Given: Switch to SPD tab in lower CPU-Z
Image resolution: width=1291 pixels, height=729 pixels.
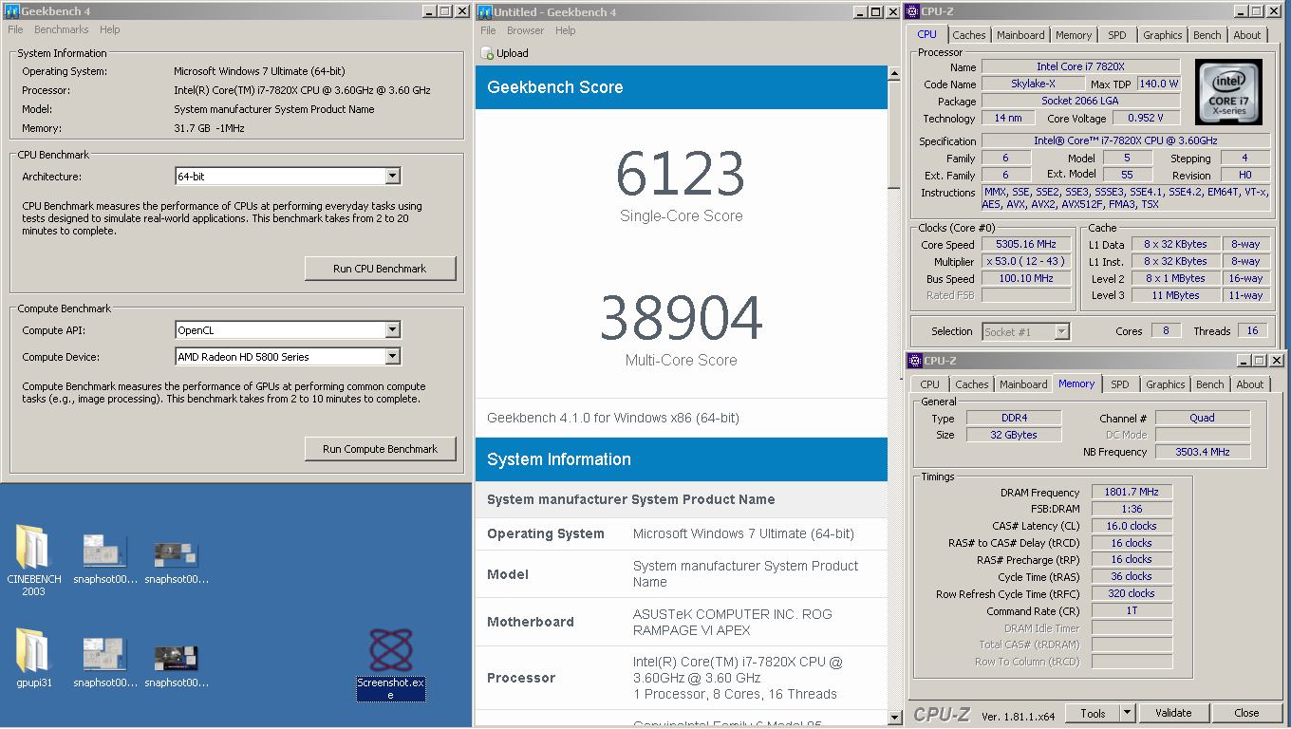Looking at the screenshot, I should pyautogui.click(x=1120, y=384).
